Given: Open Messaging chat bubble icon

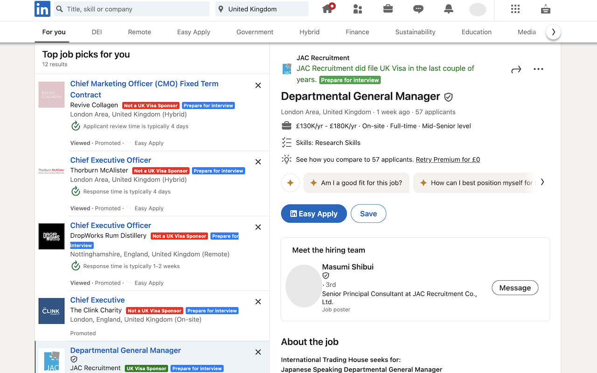Looking at the screenshot, I should coord(418,9).
